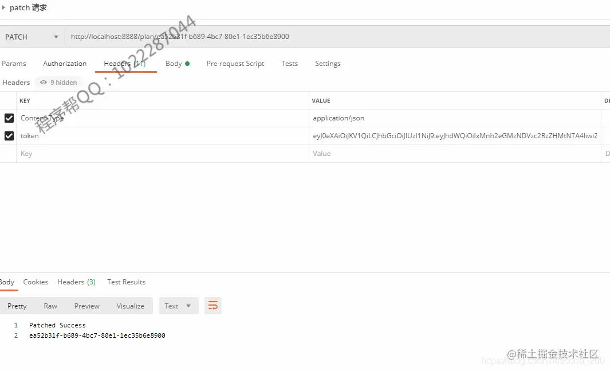
Task: Open the Text format dropdown
Action: pyautogui.click(x=178, y=306)
